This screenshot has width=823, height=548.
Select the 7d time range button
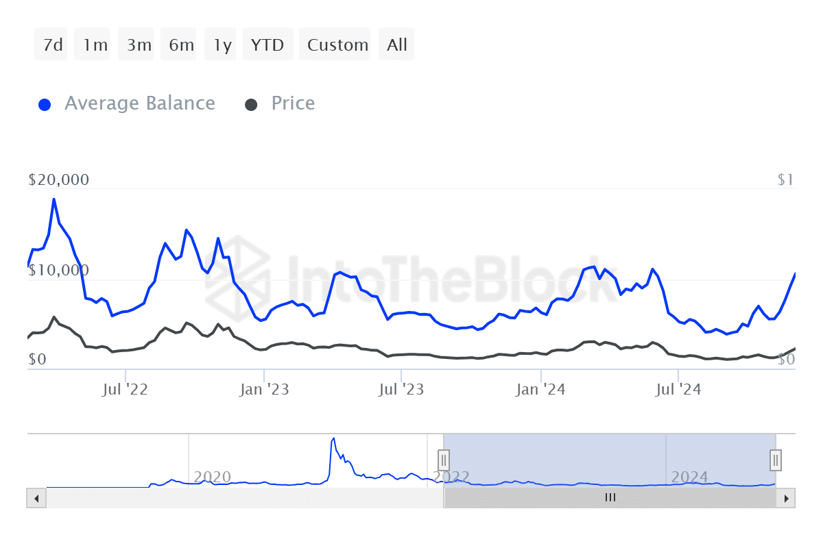[x=51, y=45]
